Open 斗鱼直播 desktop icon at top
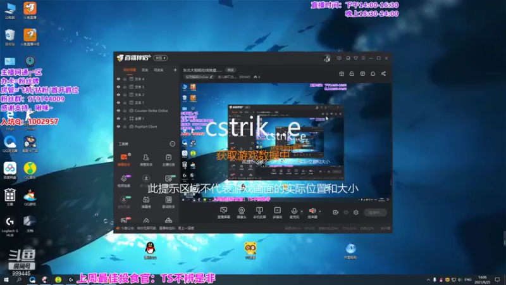Image resolution: width=506 pixels, height=285 pixels. [x=30, y=10]
